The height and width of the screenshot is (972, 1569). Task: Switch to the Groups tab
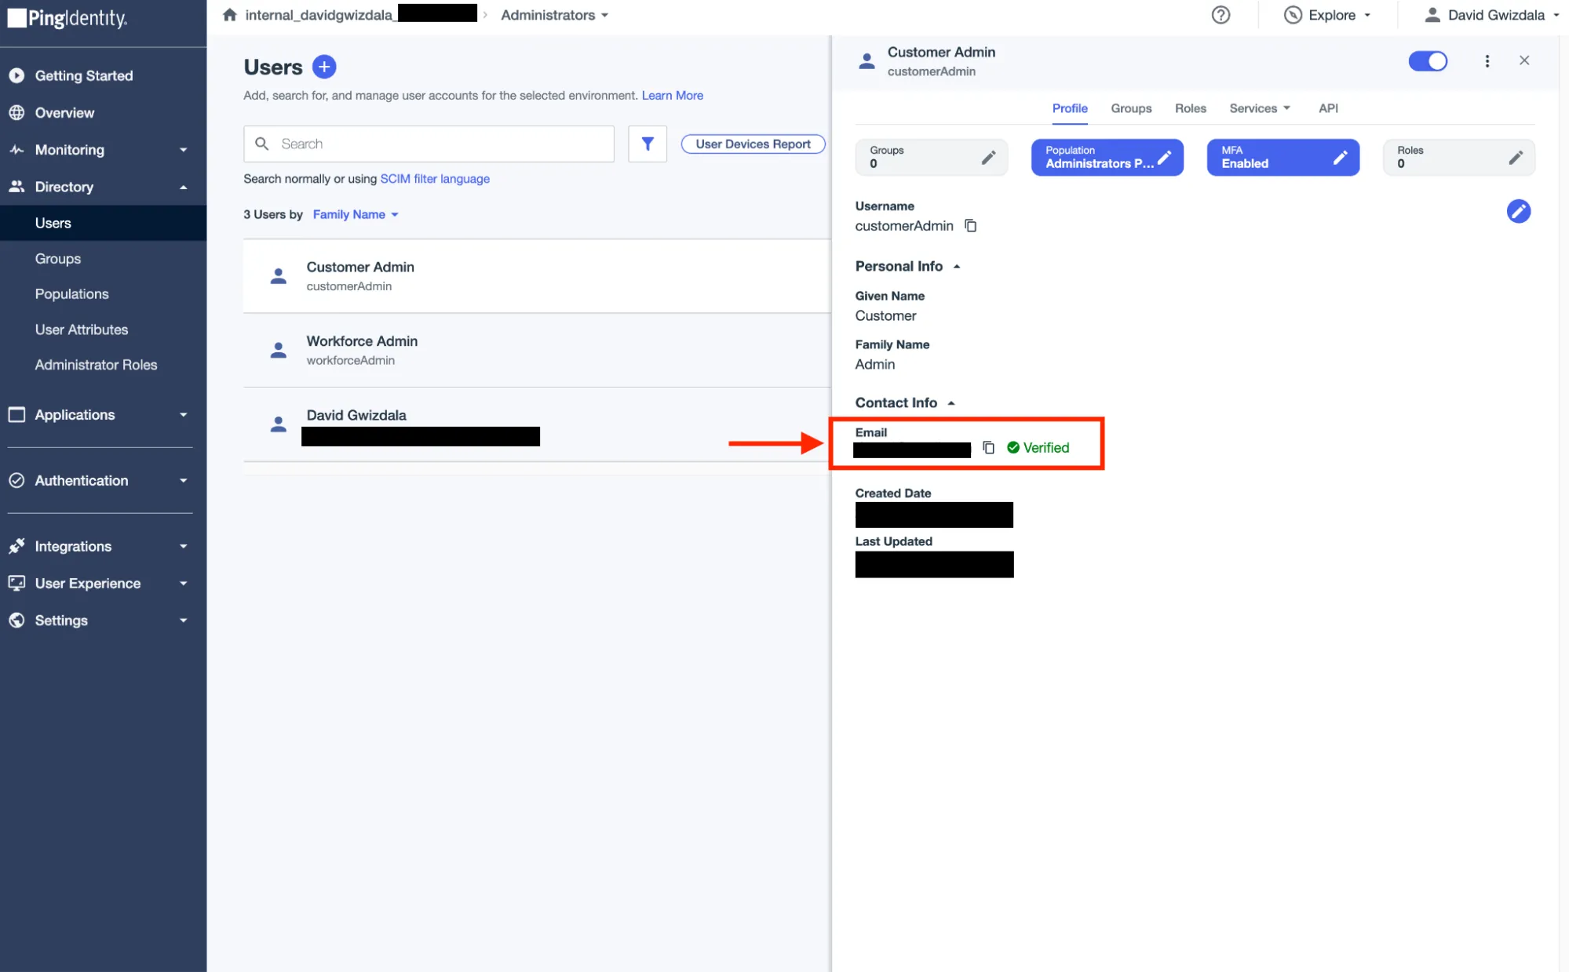click(1131, 108)
